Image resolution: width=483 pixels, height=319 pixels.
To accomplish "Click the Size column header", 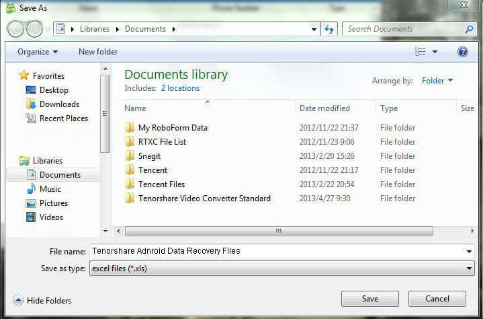I will [x=468, y=108].
